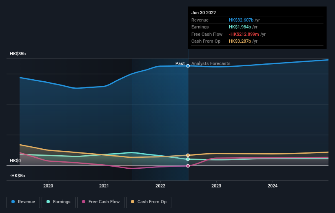This screenshot has height=213, width=335.
Task: Click the Free Cash Flow label in tooltip
Action: click(207, 34)
